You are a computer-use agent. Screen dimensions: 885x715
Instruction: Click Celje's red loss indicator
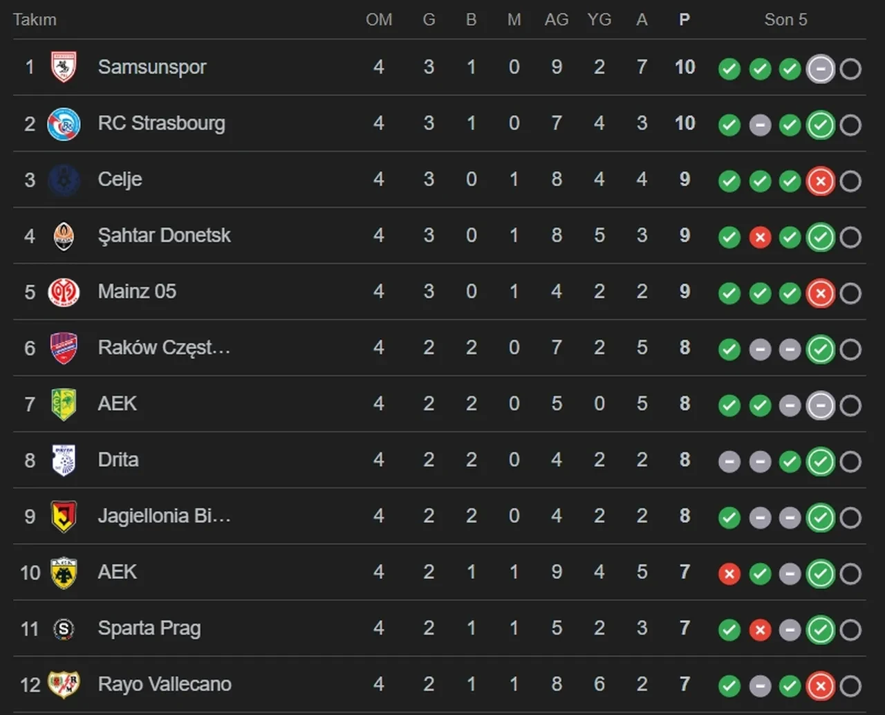(x=821, y=181)
